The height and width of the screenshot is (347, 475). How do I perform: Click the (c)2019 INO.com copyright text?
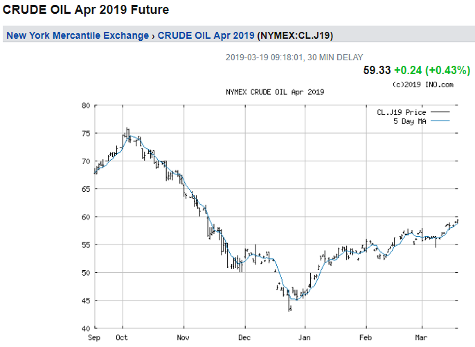point(422,84)
